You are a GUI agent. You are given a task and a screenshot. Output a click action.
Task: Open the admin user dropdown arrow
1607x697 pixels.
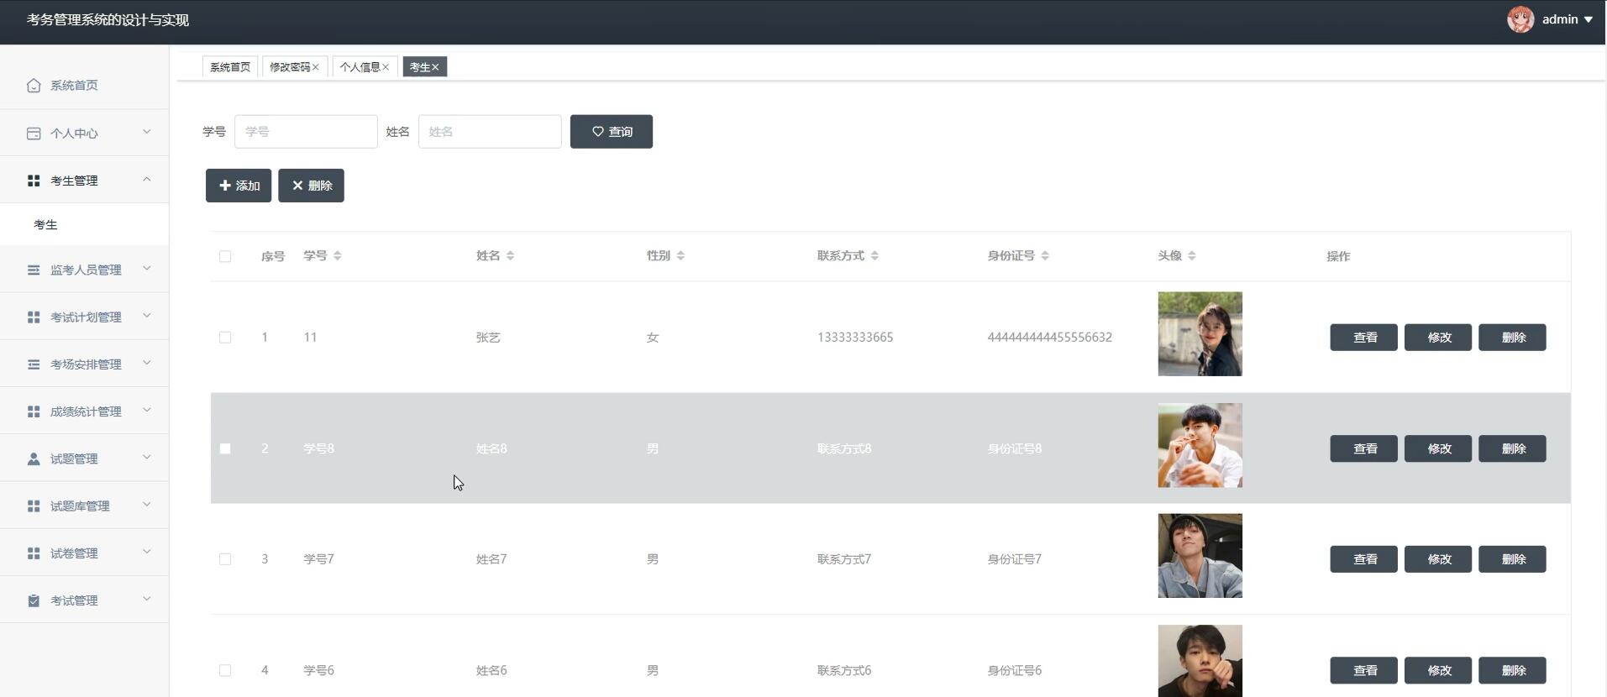[x=1589, y=19]
